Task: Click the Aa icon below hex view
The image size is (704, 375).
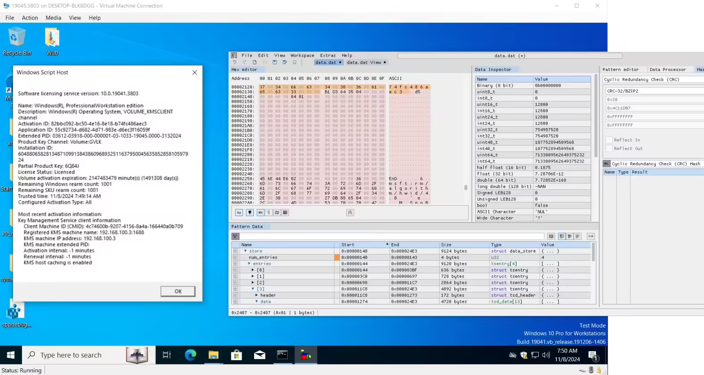Action: point(239,212)
